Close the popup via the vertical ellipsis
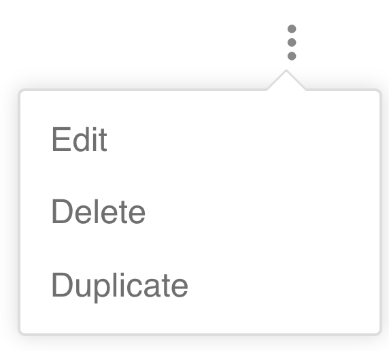The height and width of the screenshot is (351, 389). [x=292, y=42]
